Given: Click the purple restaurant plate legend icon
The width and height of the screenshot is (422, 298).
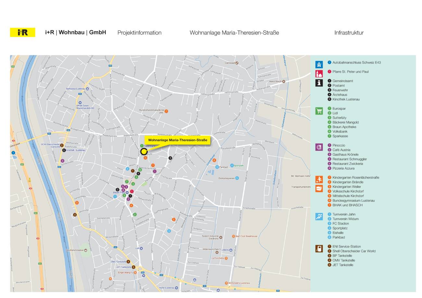Looking at the screenshot, I should (x=319, y=147).
